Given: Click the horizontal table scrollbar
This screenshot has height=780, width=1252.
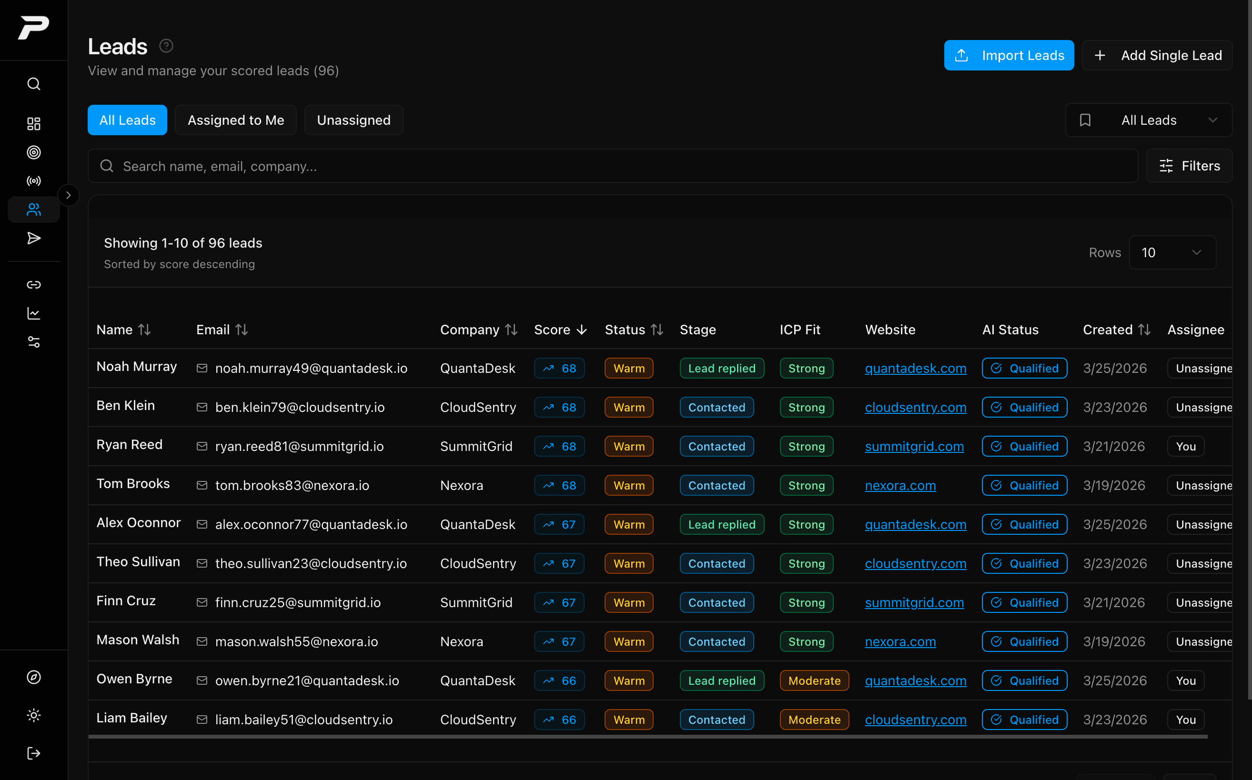Looking at the screenshot, I should 647,737.
